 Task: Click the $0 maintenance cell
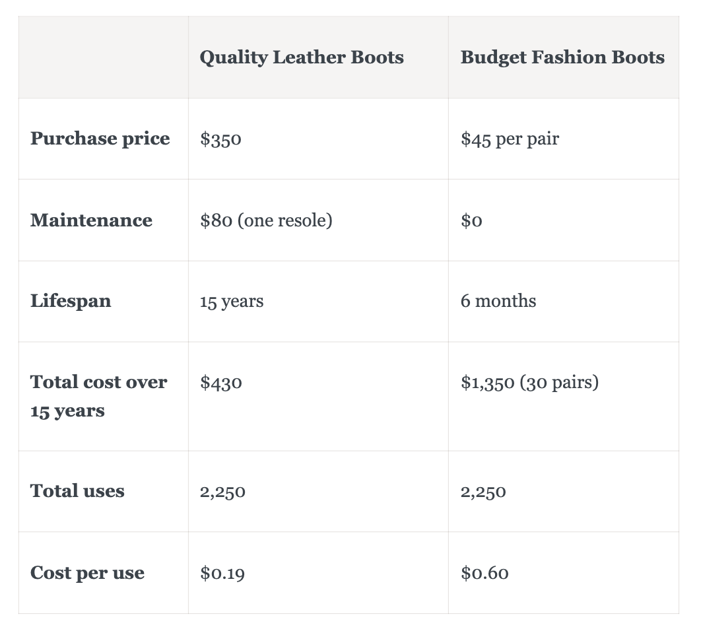[x=471, y=220]
